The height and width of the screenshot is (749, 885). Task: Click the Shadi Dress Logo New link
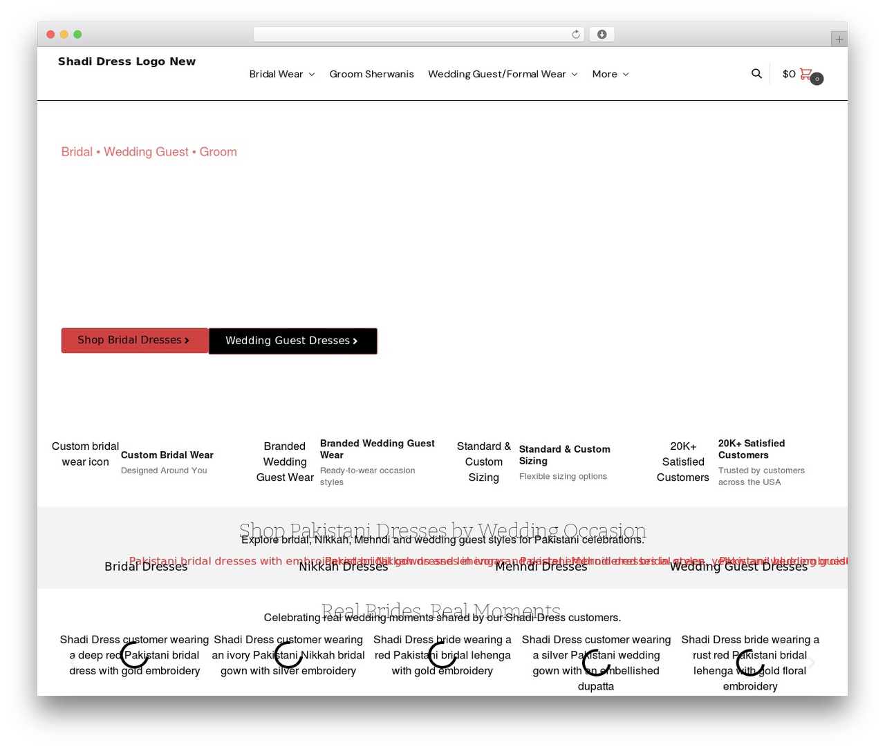click(x=127, y=61)
